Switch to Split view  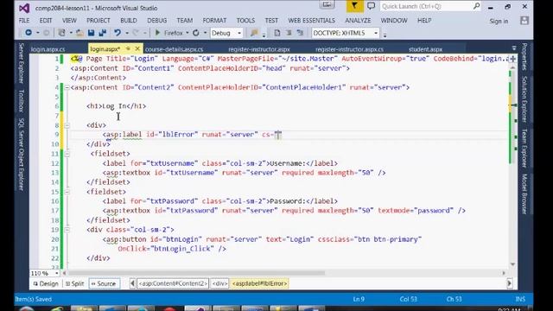pos(75,283)
